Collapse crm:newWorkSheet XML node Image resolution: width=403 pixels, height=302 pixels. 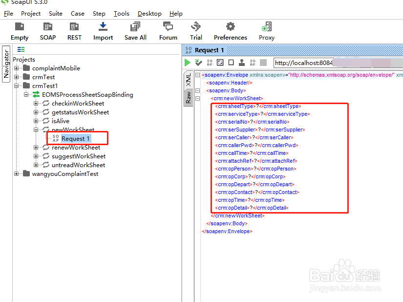[198, 98]
